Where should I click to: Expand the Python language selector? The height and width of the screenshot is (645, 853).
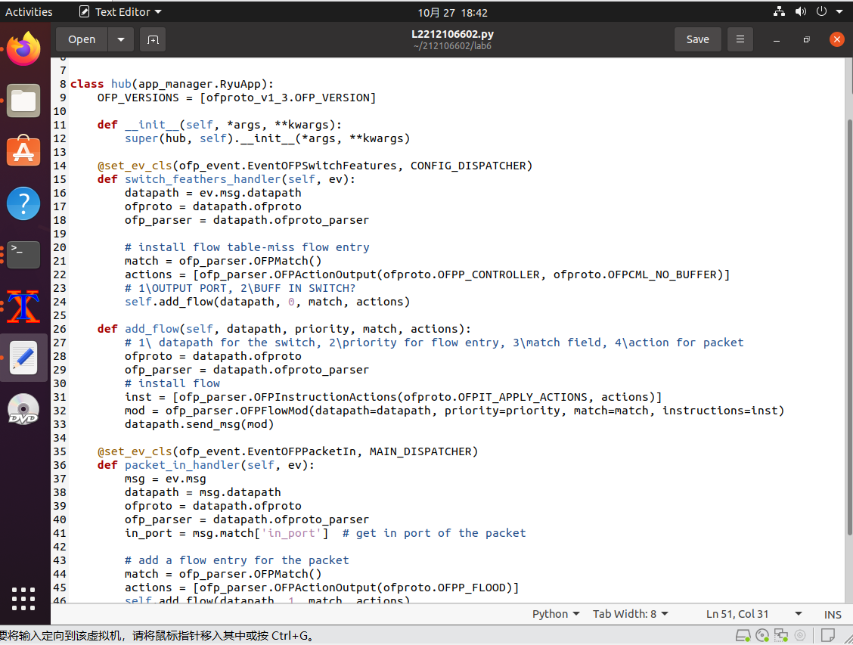pyautogui.click(x=555, y=614)
